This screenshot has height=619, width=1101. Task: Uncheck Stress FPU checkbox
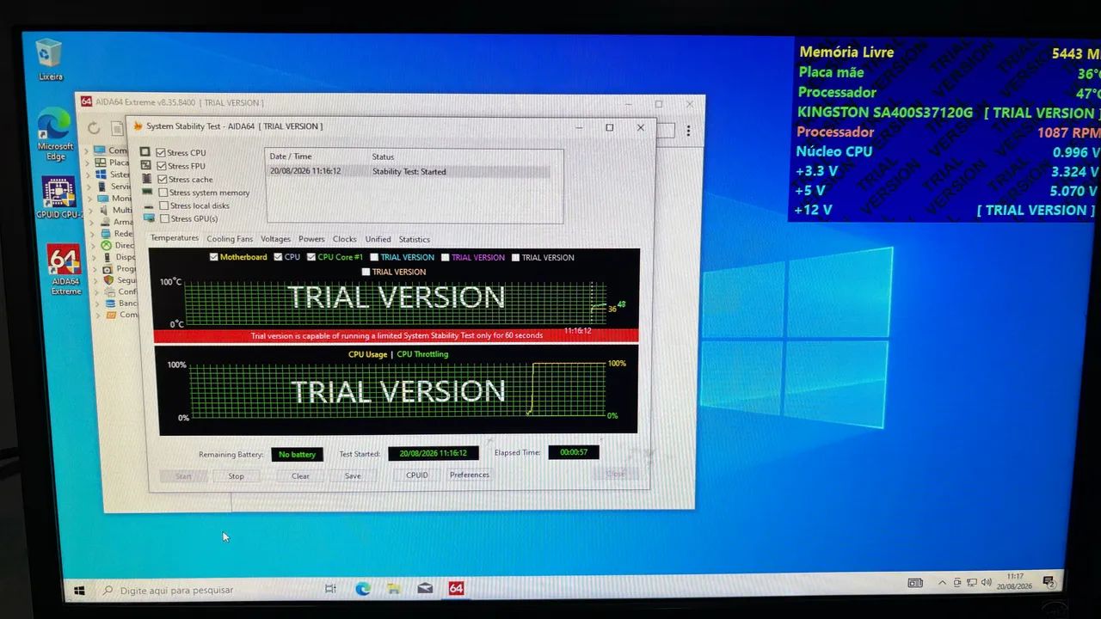tap(162, 166)
